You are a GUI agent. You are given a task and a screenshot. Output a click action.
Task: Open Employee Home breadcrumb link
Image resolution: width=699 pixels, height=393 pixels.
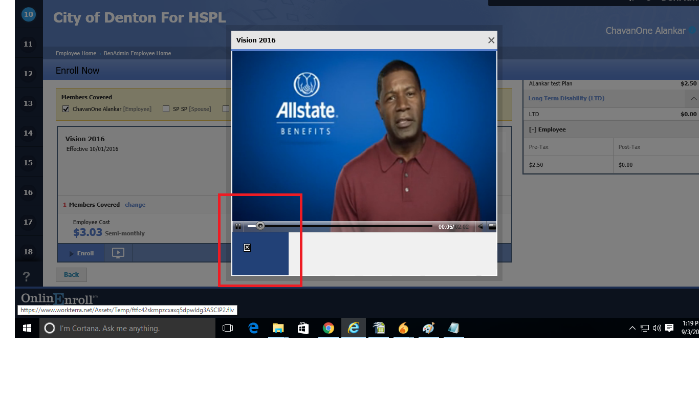tap(76, 53)
